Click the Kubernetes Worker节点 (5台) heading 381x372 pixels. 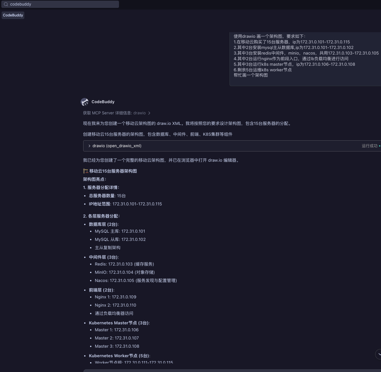(x=120, y=356)
